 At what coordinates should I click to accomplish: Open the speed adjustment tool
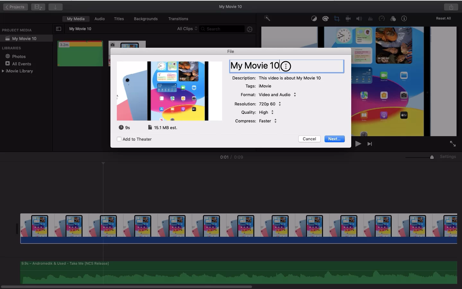[x=382, y=19]
